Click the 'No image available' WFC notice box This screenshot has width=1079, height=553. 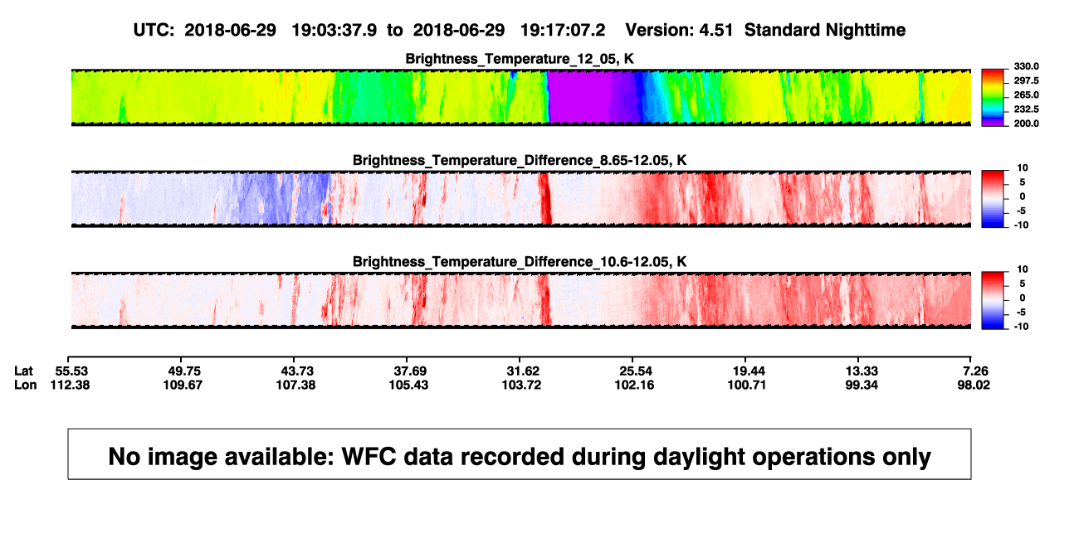[x=520, y=454]
